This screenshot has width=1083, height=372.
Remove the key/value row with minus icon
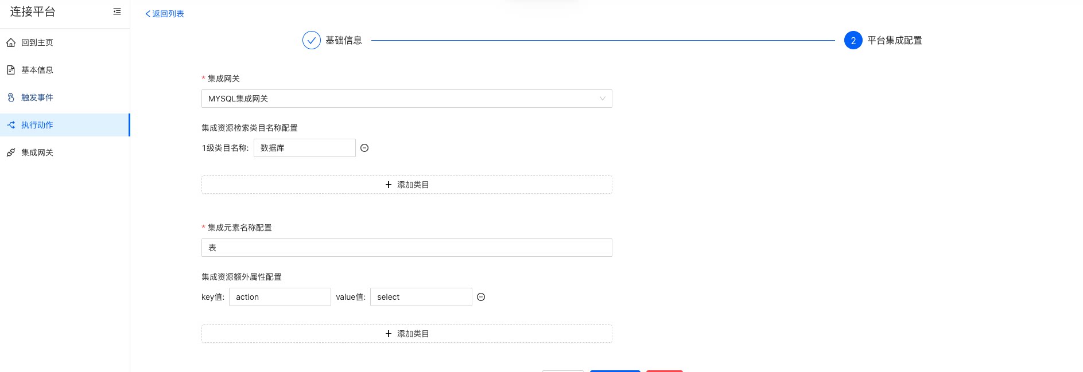(x=481, y=297)
